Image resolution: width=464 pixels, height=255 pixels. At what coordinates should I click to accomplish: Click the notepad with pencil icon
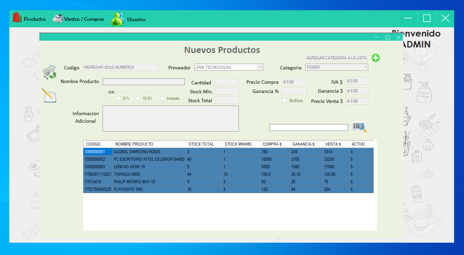point(49,95)
